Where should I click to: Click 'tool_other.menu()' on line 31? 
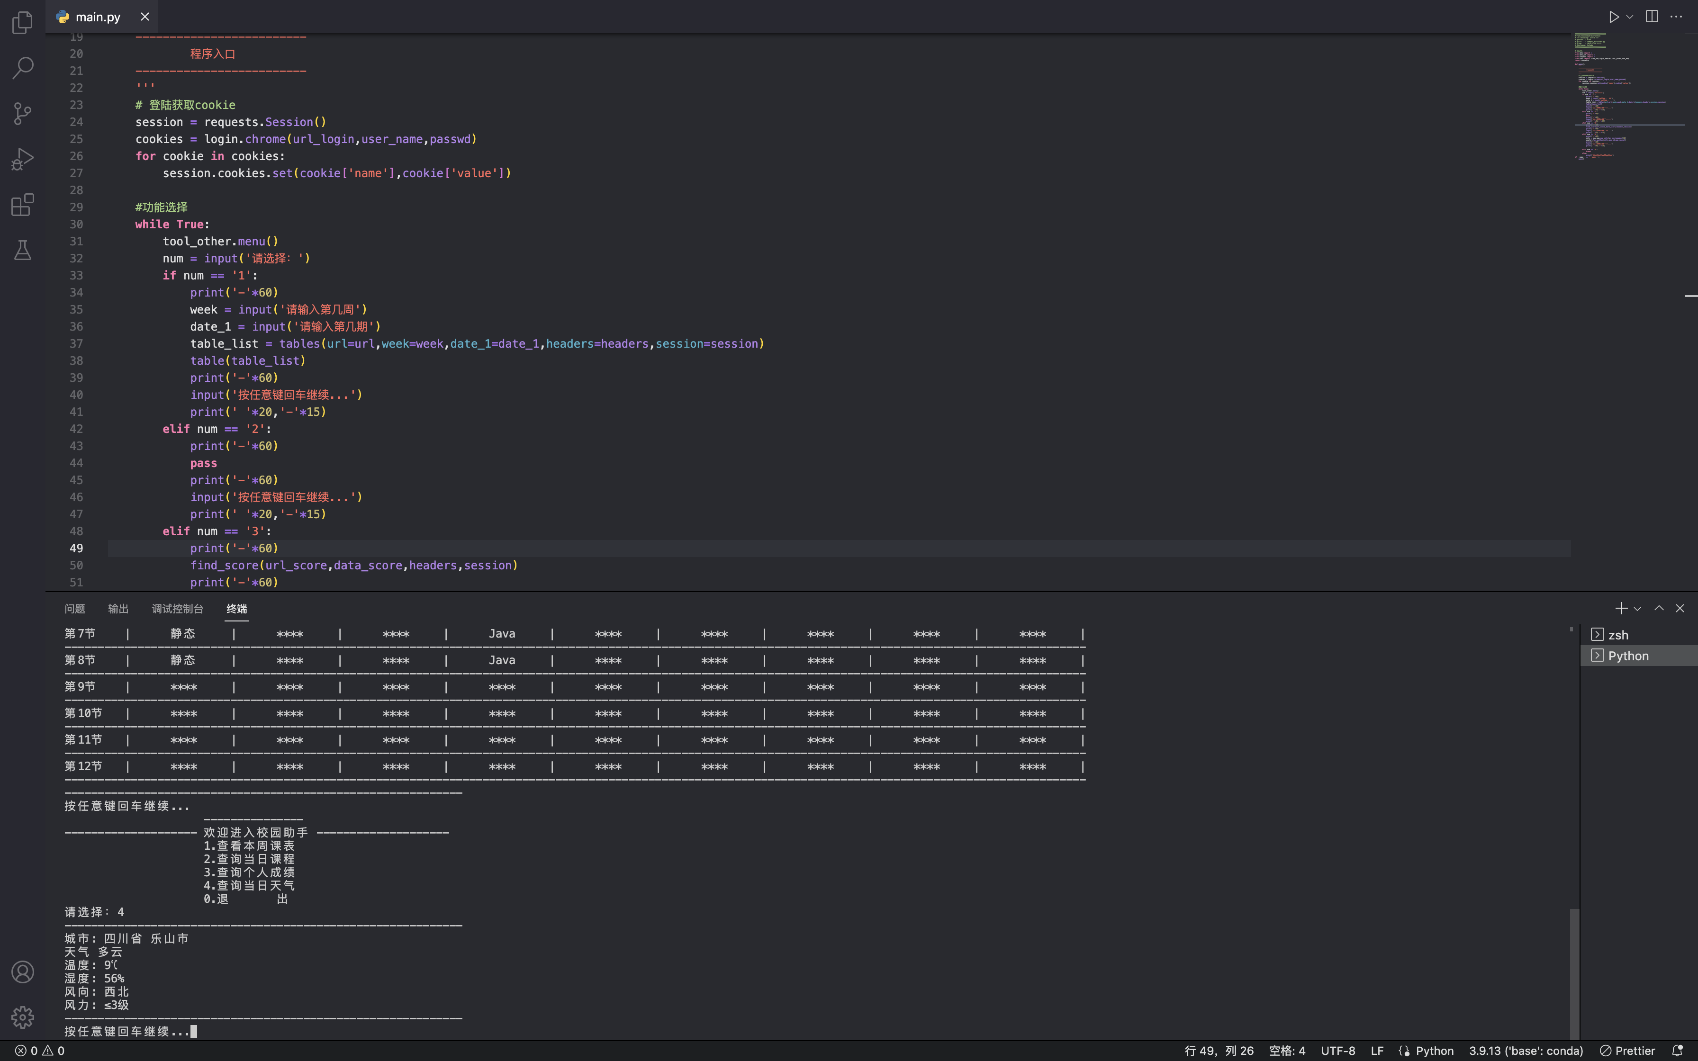(x=220, y=242)
